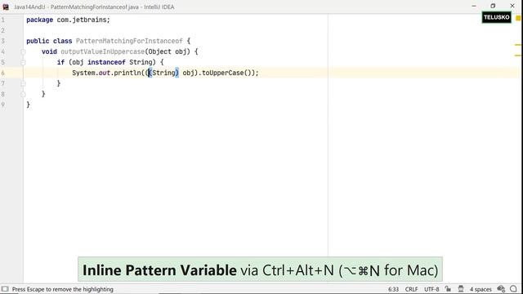Screen dimensions: 523x294
Task: Jump to first yellow warning stripe mark
Action: click(517, 45)
